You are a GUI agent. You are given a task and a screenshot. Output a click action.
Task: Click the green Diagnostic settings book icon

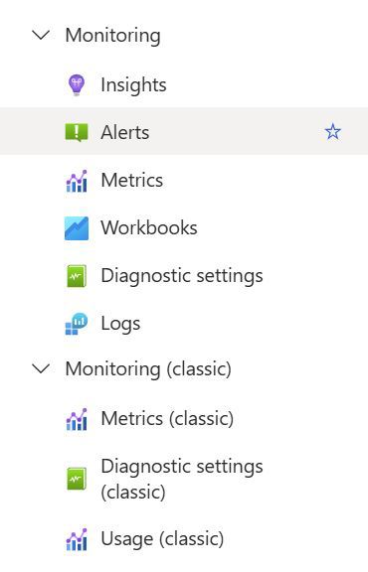77,276
